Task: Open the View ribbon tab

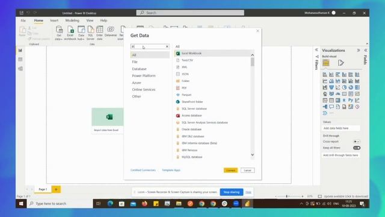Action: pos(90,20)
